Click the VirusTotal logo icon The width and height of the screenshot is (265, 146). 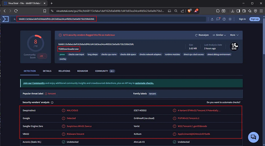[5, 19]
